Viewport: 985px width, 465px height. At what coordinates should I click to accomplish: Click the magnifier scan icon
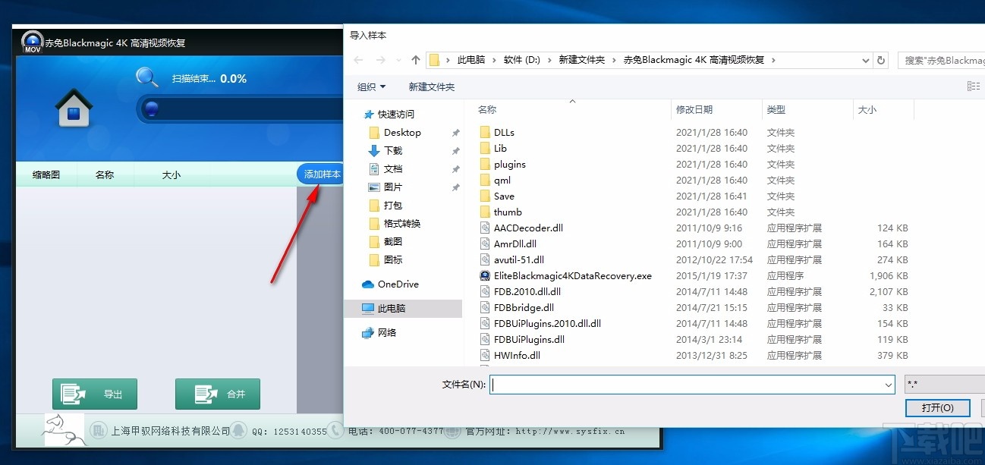tap(147, 77)
